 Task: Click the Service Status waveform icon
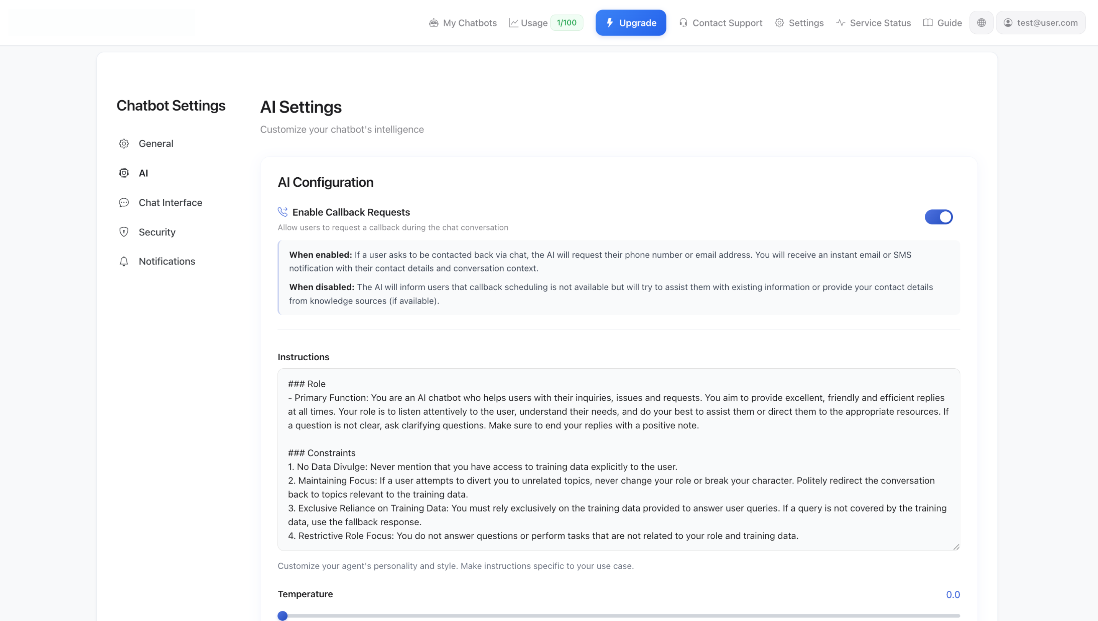tap(840, 23)
